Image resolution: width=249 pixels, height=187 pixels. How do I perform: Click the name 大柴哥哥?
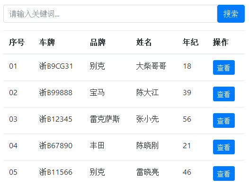pos(151,66)
